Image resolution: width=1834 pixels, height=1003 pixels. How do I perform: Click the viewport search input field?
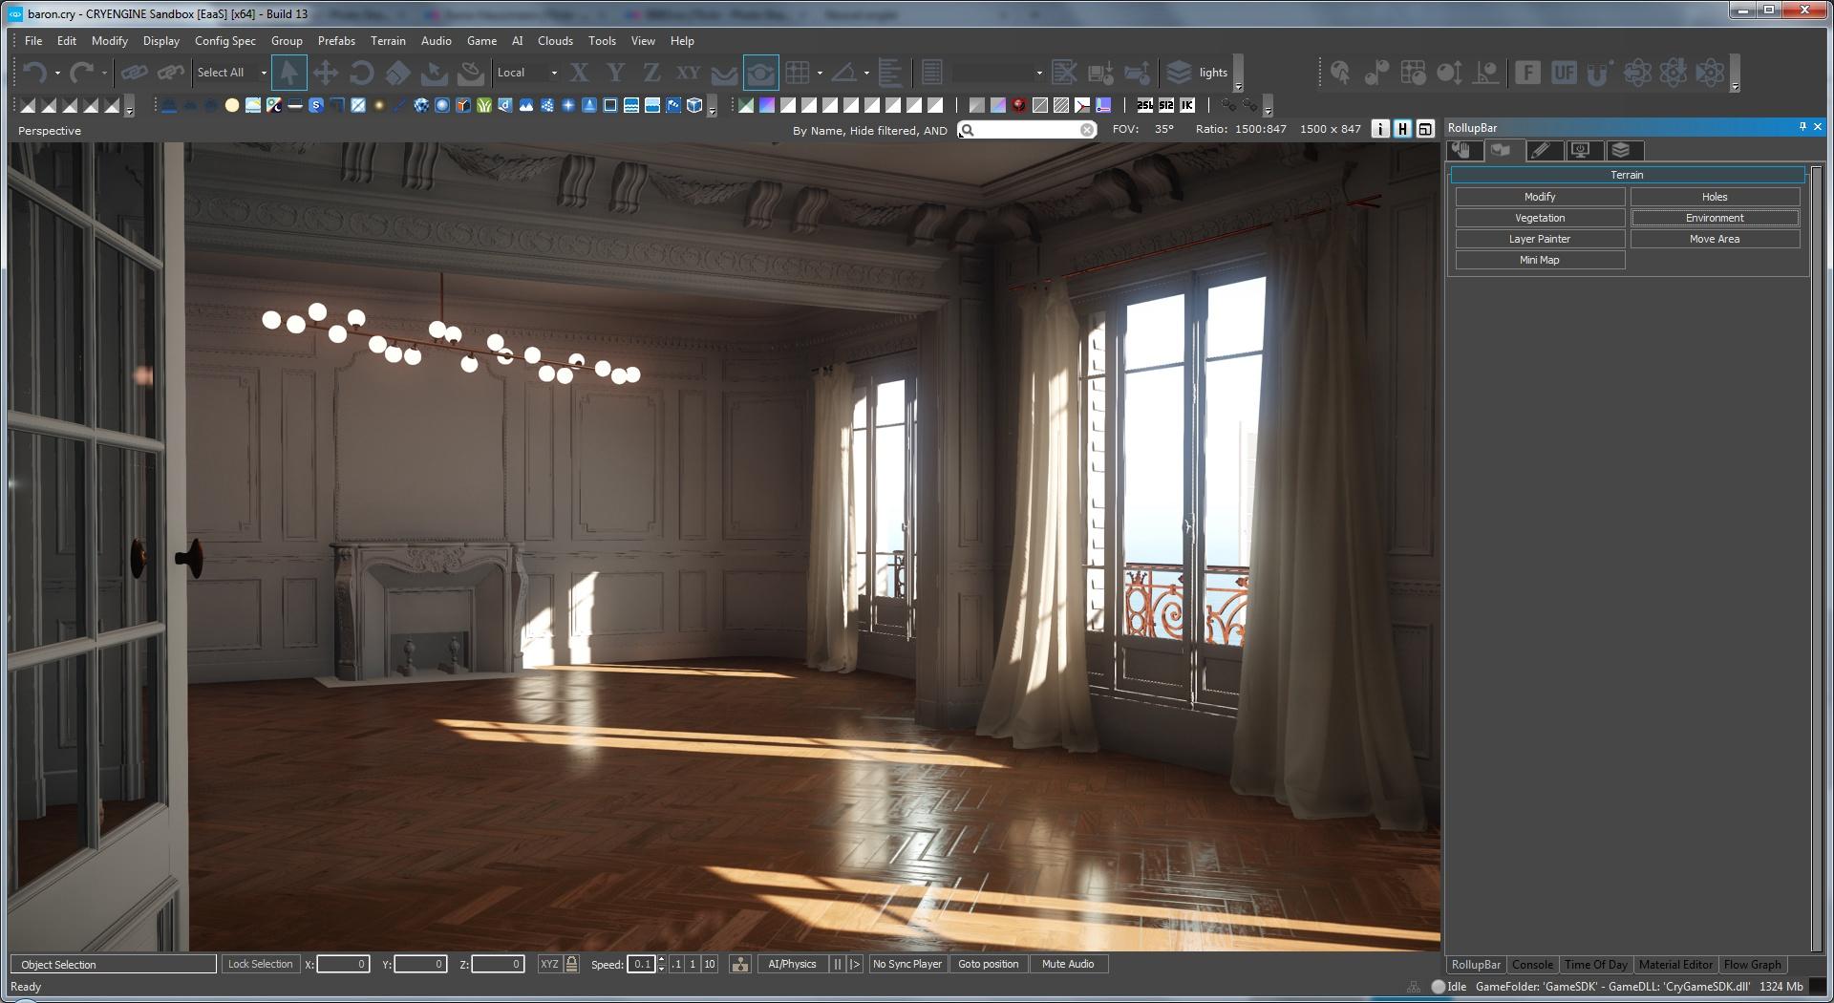point(1027,130)
